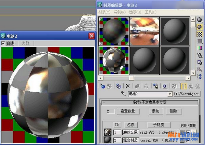Click the Reset/Delete X icon
The width and height of the screenshot is (205, 145).
128,86
